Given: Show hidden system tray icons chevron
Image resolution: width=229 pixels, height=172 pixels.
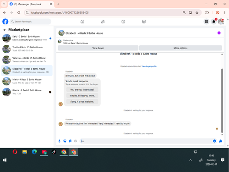Looking at the screenshot, I should tap(191, 160).
